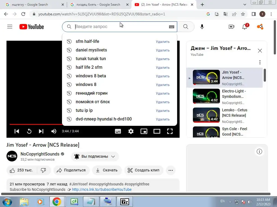Play Electro-Light - Symbolism from the playlist
The height and width of the screenshot is (207, 277).
click(224, 96)
